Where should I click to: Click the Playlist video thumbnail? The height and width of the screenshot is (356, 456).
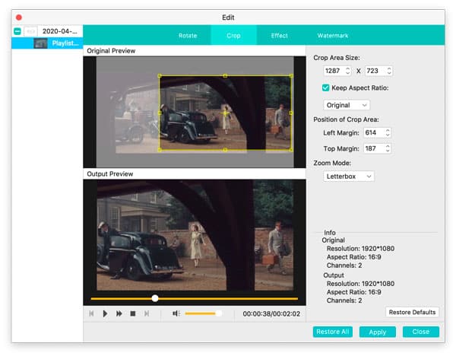(41, 43)
